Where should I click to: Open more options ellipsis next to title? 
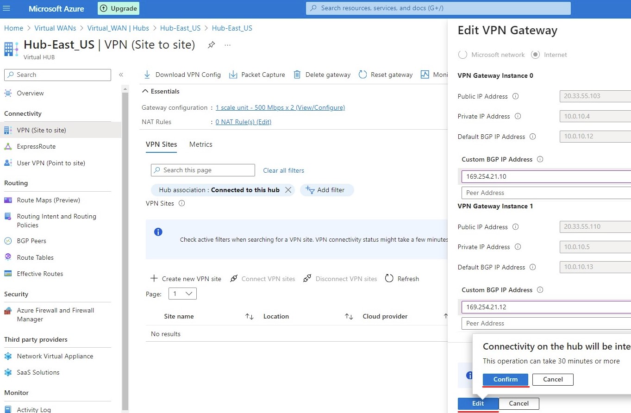tap(227, 45)
